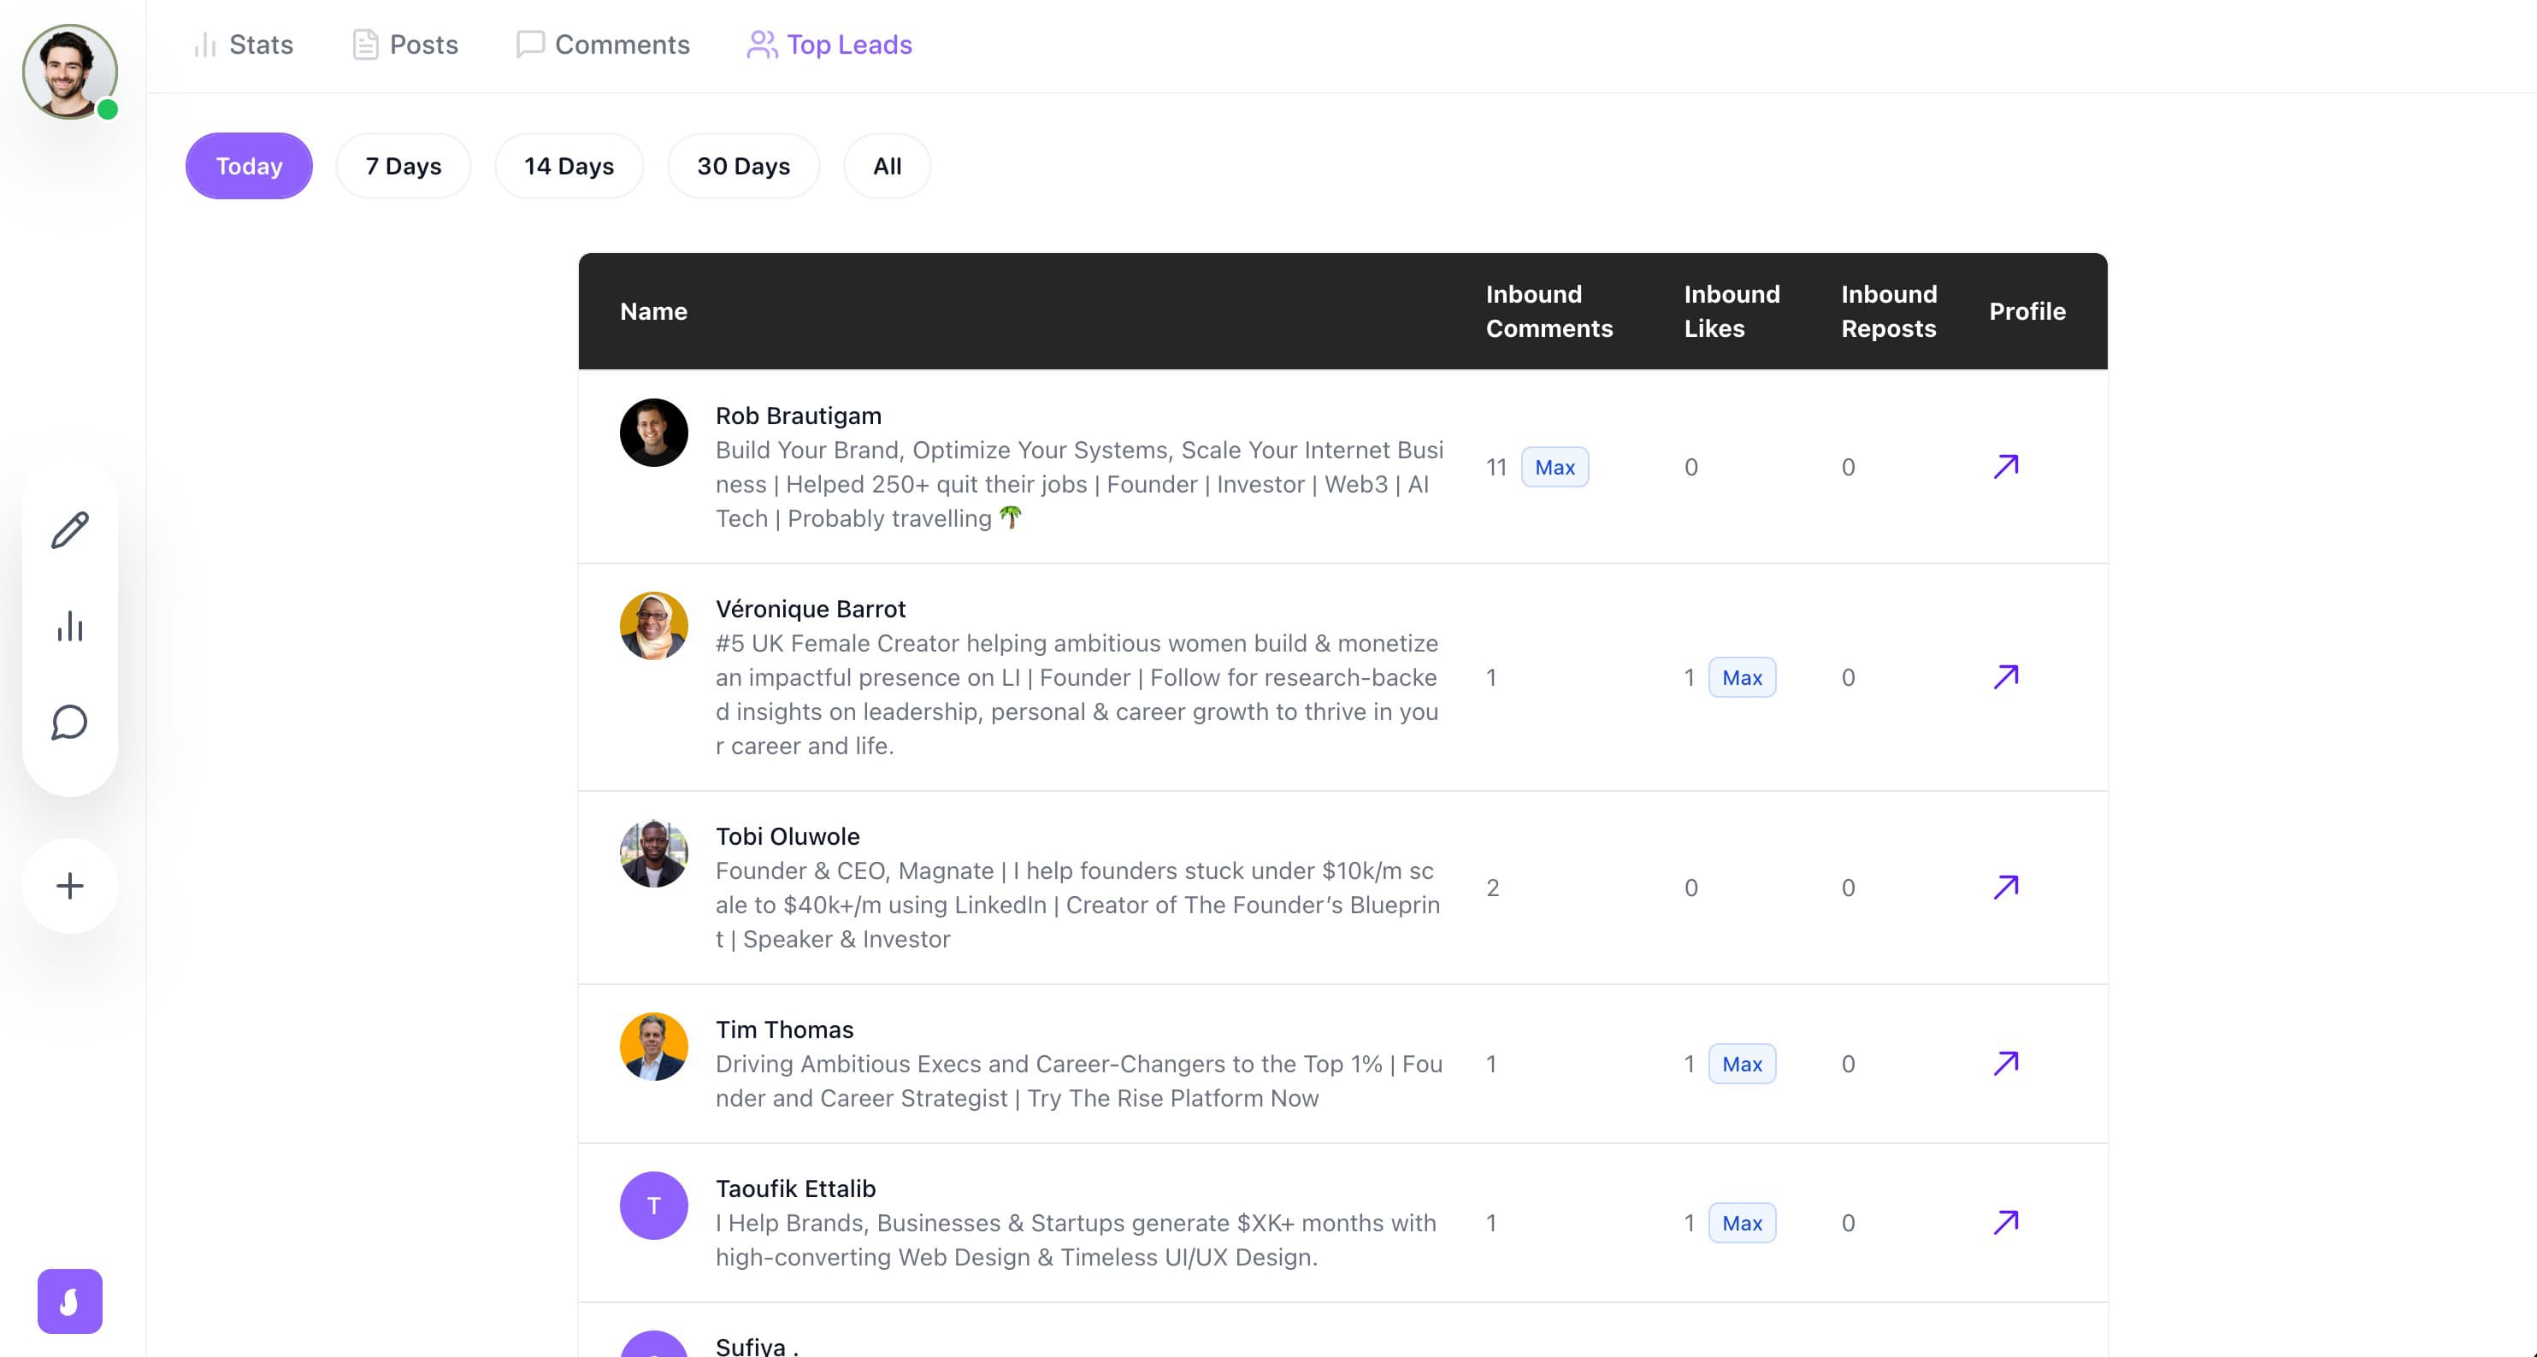Open the chat bubble icon in sidebar

coord(69,723)
